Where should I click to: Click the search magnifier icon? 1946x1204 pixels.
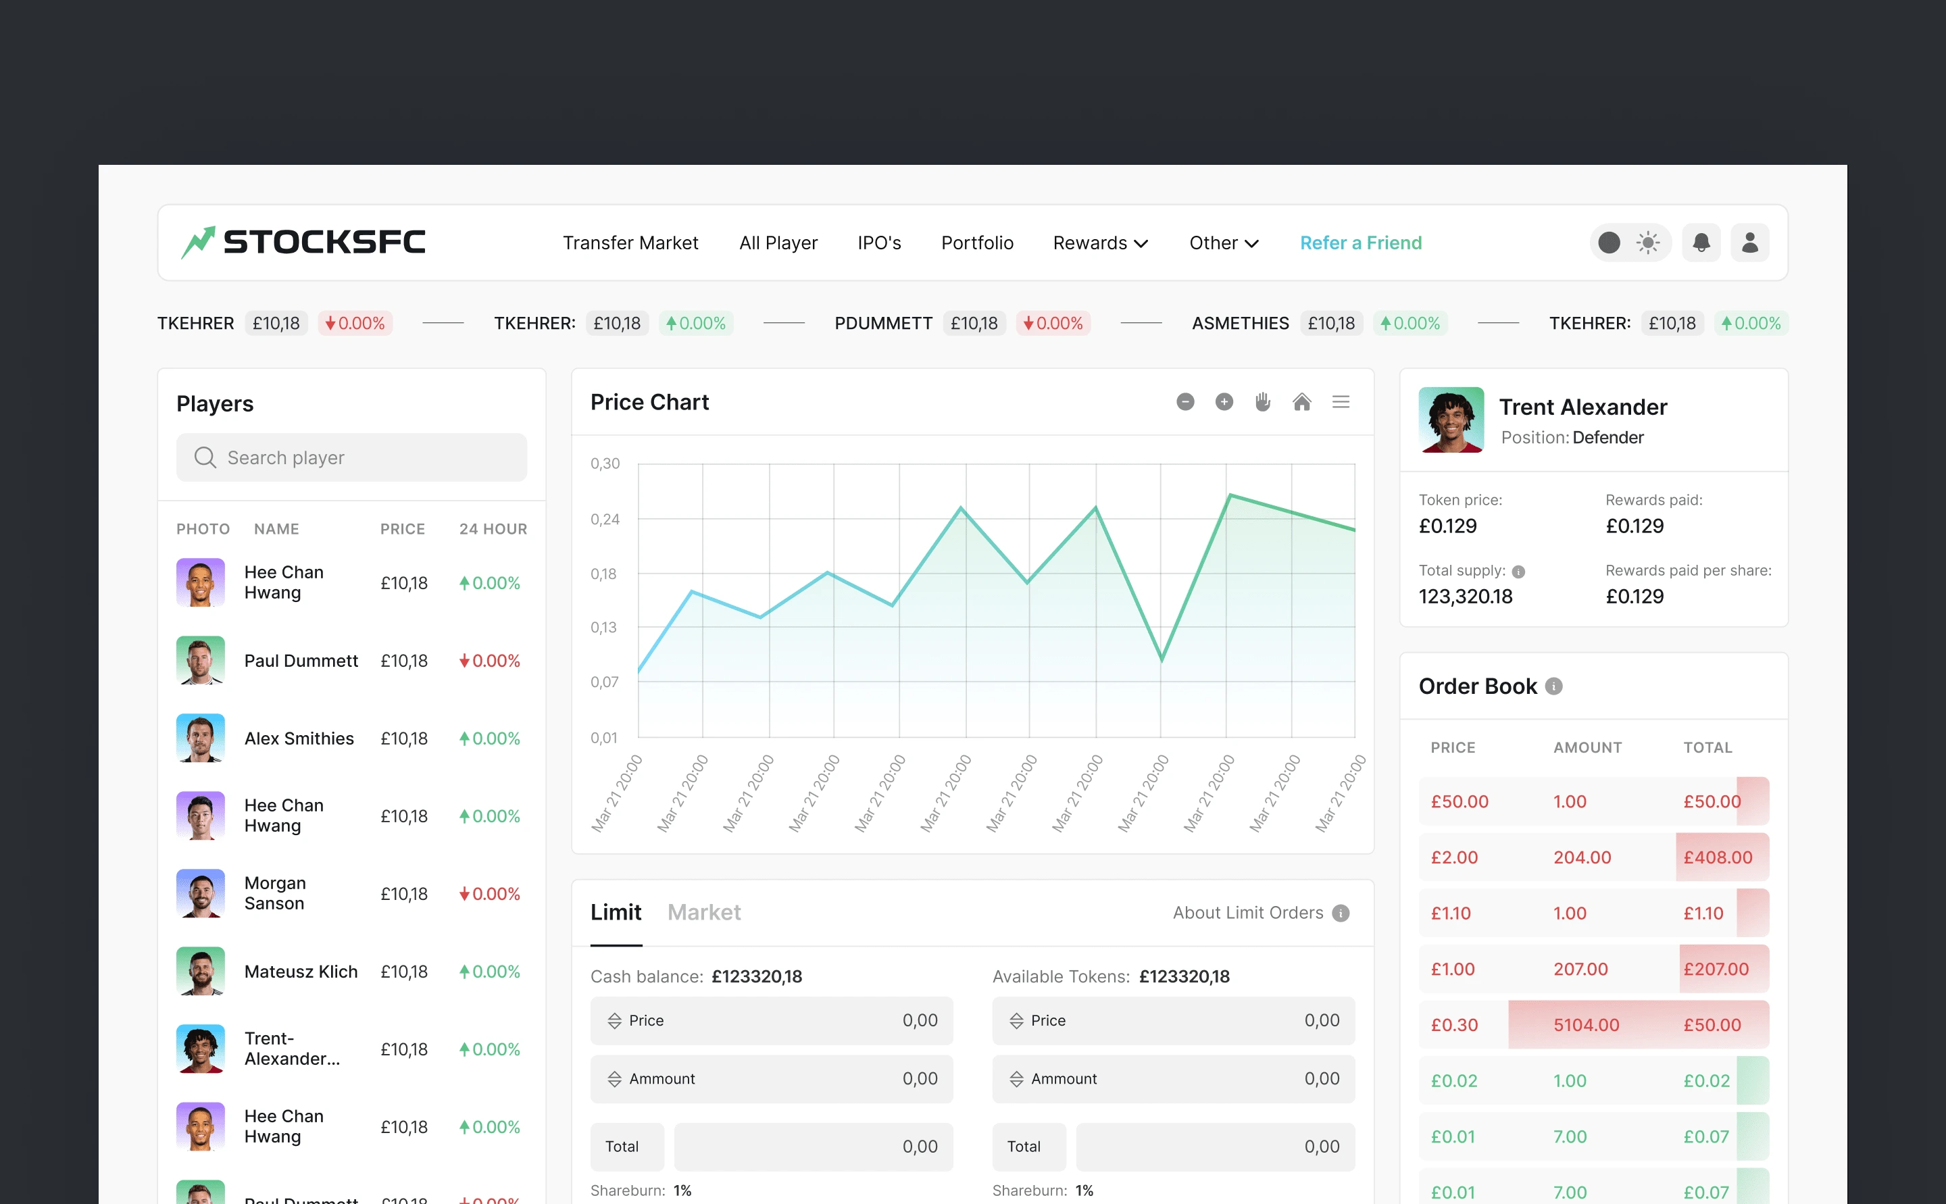(x=205, y=457)
